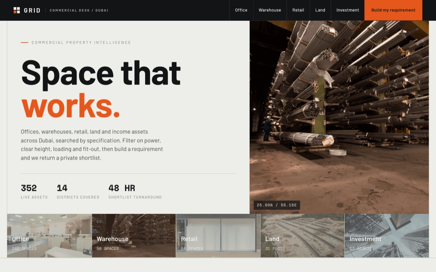Click the Space that works headline
The image size is (436, 272).
tap(101, 89)
